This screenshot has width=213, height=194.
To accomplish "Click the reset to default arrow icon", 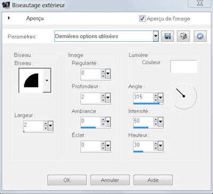I will 200,36.
